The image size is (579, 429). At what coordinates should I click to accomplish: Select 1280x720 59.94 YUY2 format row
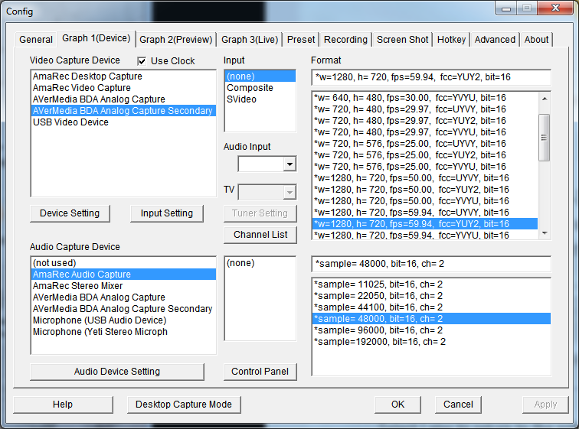click(425, 224)
